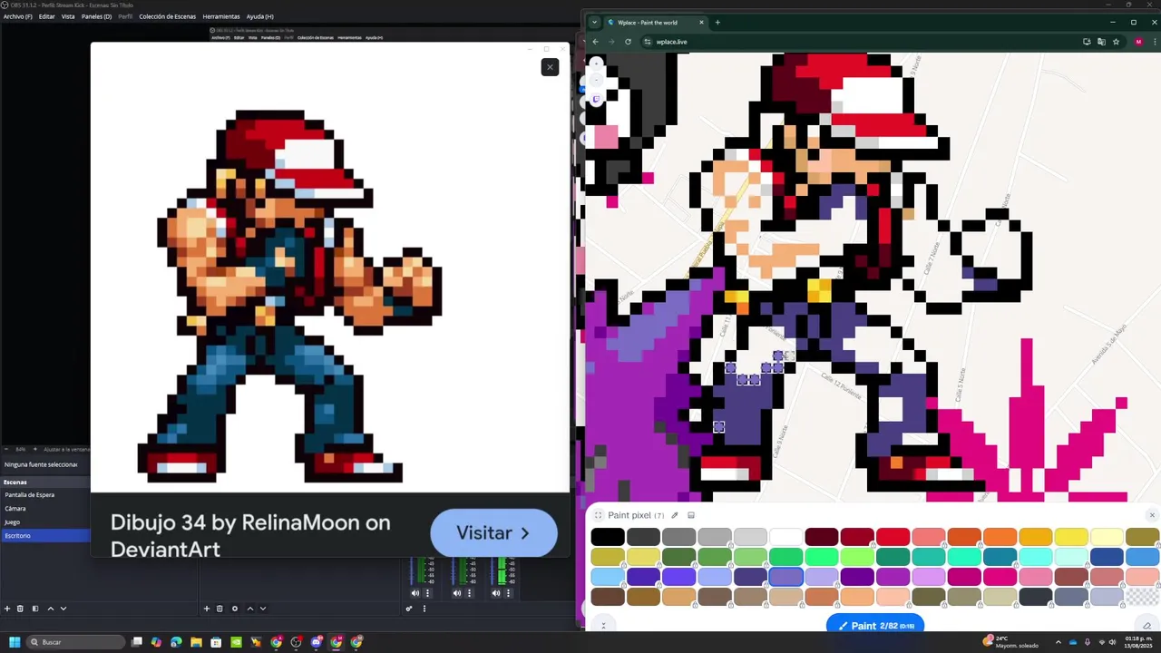Open Chrome tab search dropdown

coord(594,23)
